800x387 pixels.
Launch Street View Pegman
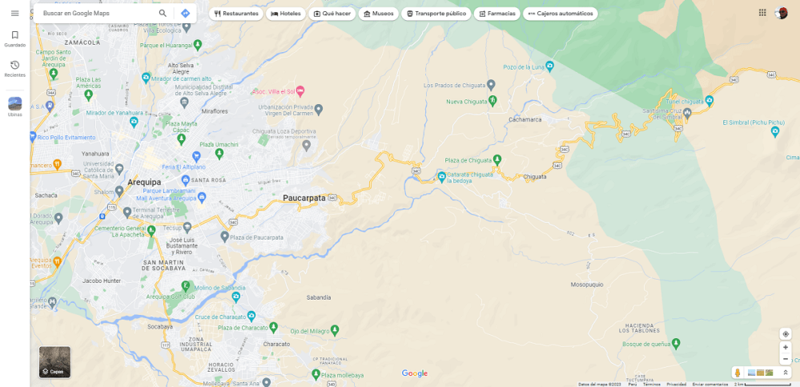tap(738, 373)
